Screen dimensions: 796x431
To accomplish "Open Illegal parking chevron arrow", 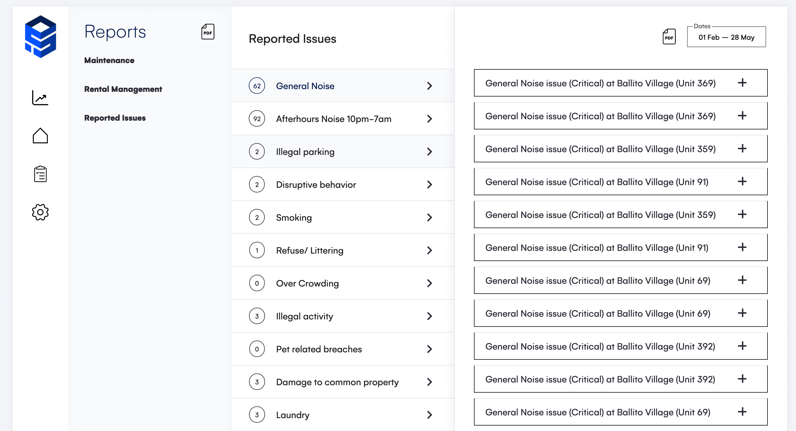I will (x=429, y=151).
